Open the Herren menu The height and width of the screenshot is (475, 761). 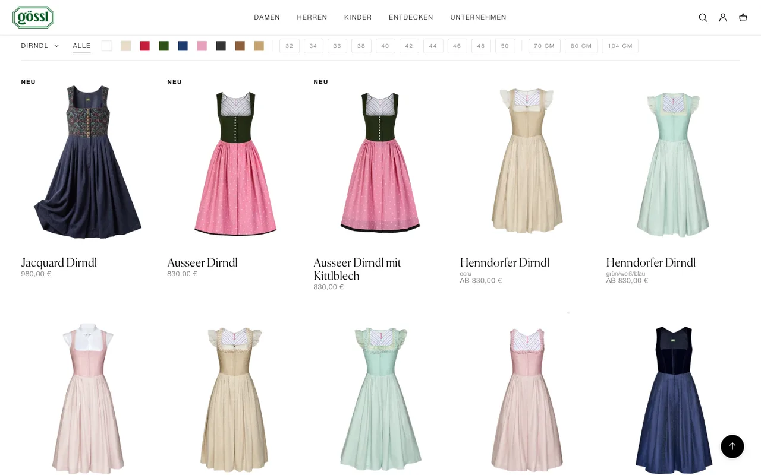pos(312,17)
